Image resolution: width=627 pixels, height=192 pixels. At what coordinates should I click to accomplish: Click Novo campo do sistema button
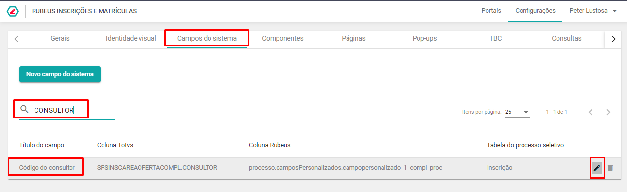[60, 74]
